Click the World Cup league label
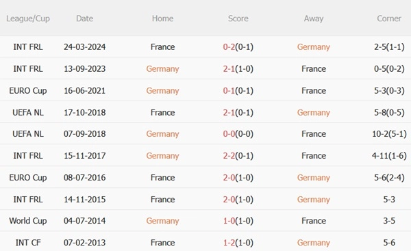 pos(28,221)
